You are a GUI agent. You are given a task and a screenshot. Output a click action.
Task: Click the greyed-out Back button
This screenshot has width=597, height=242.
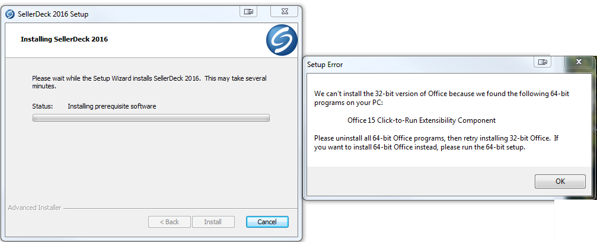click(x=169, y=222)
